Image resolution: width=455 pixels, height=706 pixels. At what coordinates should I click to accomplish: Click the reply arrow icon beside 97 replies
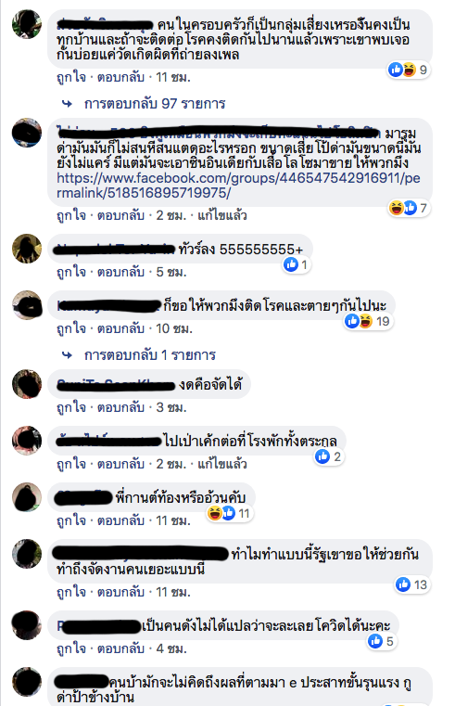pos(68,104)
